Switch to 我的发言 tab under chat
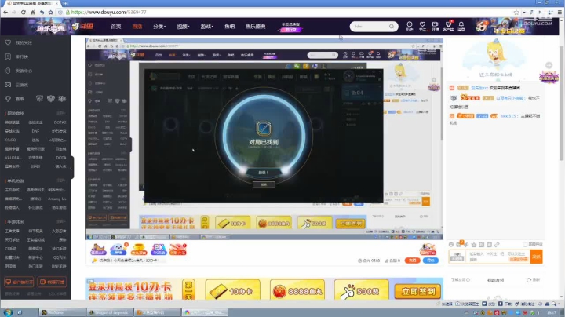Screen dimensions: 565x317 click(x=495, y=280)
